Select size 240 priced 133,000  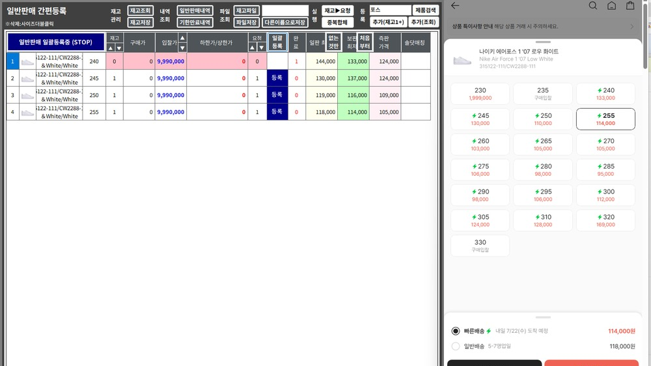(x=605, y=94)
